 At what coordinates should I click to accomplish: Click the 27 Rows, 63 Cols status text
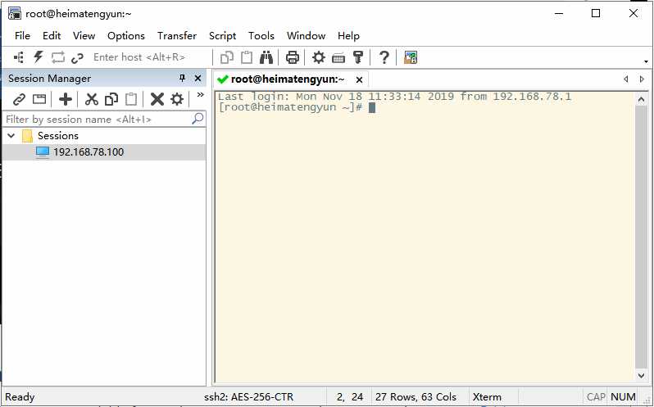click(416, 397)
